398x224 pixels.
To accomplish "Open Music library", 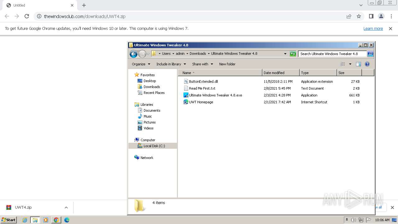I will click(x=148, y=116).
